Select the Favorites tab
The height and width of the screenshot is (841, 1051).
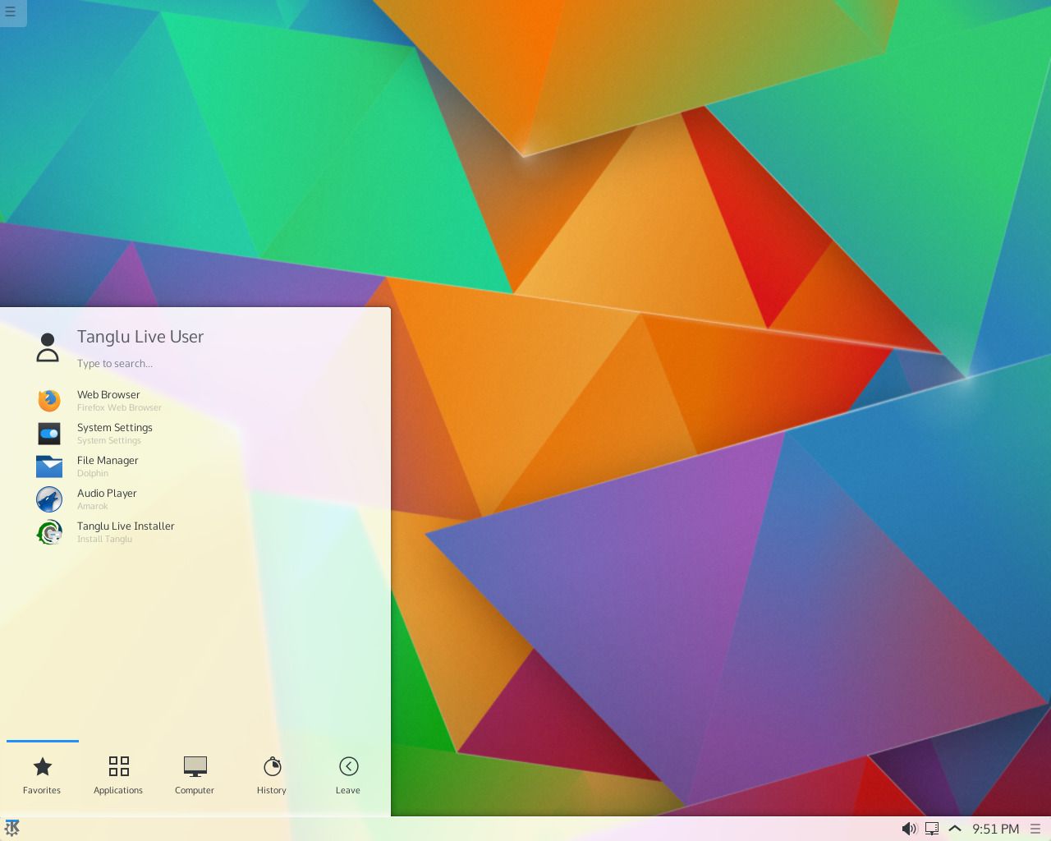[x=42, y=774]
